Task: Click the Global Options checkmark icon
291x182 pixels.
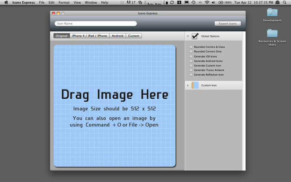Action: pyautogui.click(x=195, y=36)
